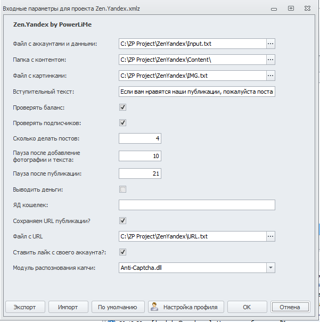
Task: Click the Файл с картинками label
Action: [39, 76]
